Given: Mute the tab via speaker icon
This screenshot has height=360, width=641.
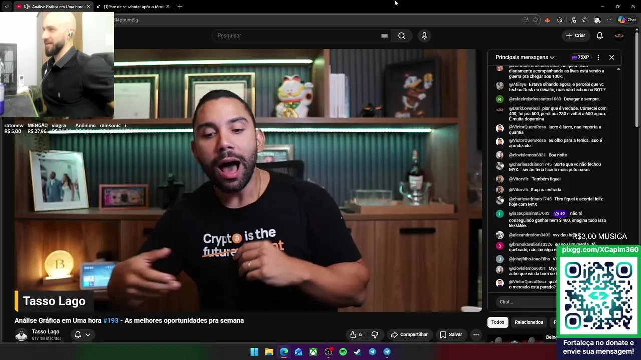Looking at the screenshot, I should pyautogui.click(x=27, y=7).
